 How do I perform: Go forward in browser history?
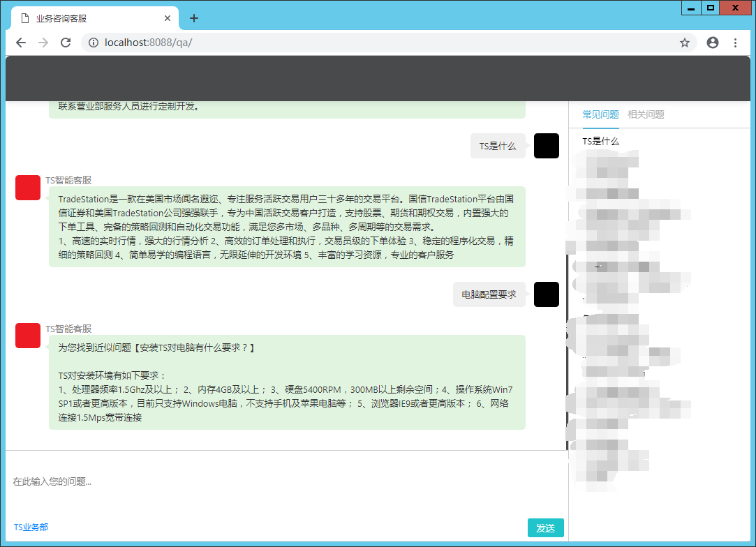[x=43, y=43]
